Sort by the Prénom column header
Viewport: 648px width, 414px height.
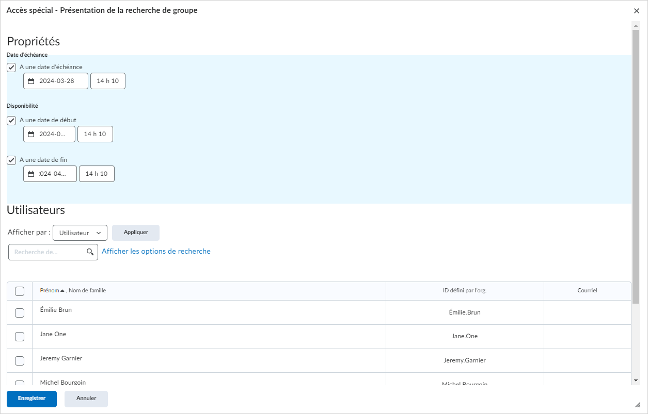pyautogui.click(x=49, y=291)
